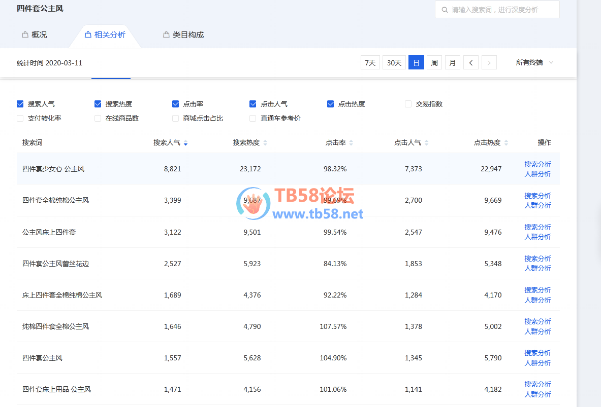
Task: Click the 7,373 click popularity value
Action: [x=414, y=169]
